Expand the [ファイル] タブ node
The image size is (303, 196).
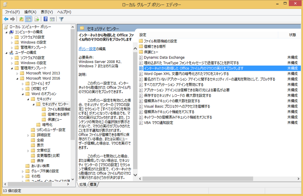tap(23, 84)
